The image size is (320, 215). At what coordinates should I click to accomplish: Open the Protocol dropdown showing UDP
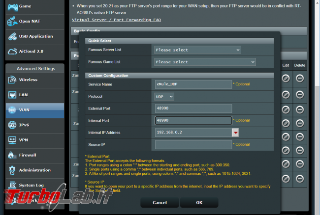164,97
